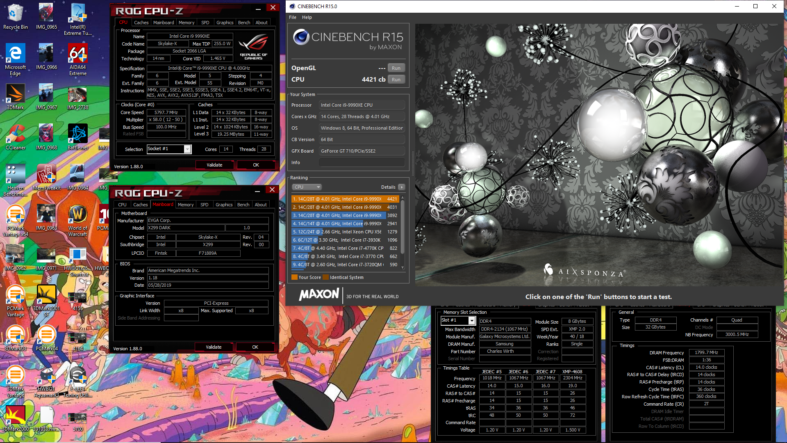This screenshot has width=787, height=443.
Task: Open the Ranking CPU type dropdown
Action: coord(307,187)
